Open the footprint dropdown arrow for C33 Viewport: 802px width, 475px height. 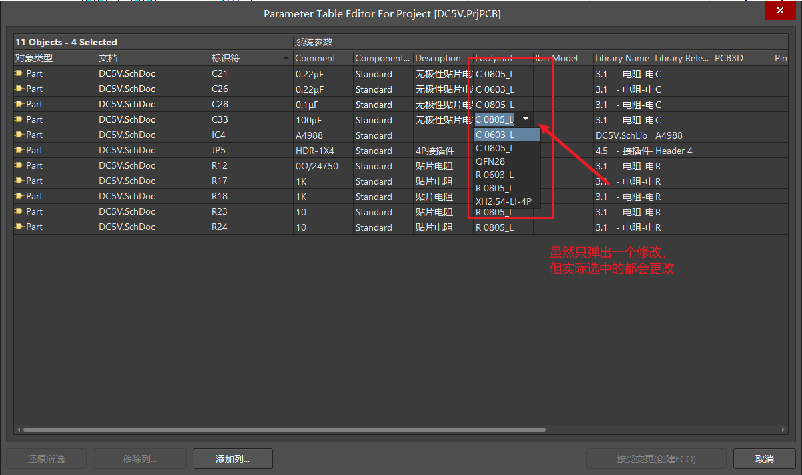tap(526, 119)
